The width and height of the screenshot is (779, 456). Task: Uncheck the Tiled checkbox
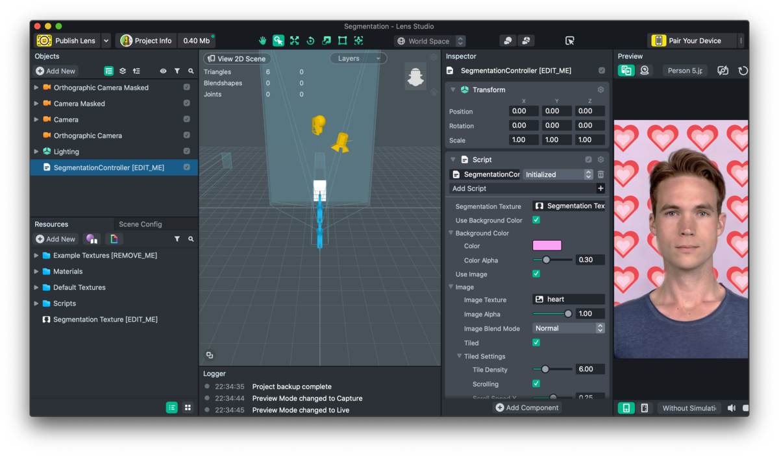(536, 343)
